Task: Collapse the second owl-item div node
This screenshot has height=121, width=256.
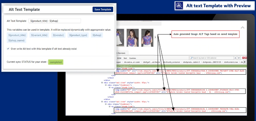Action: [102, 82]
